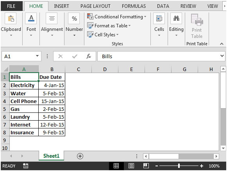
Task: Click the Font group icon
Action: click(31, 18)
